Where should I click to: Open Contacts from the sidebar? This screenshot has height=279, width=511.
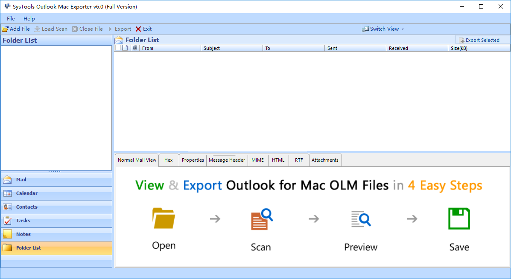(x=26, y=207)
